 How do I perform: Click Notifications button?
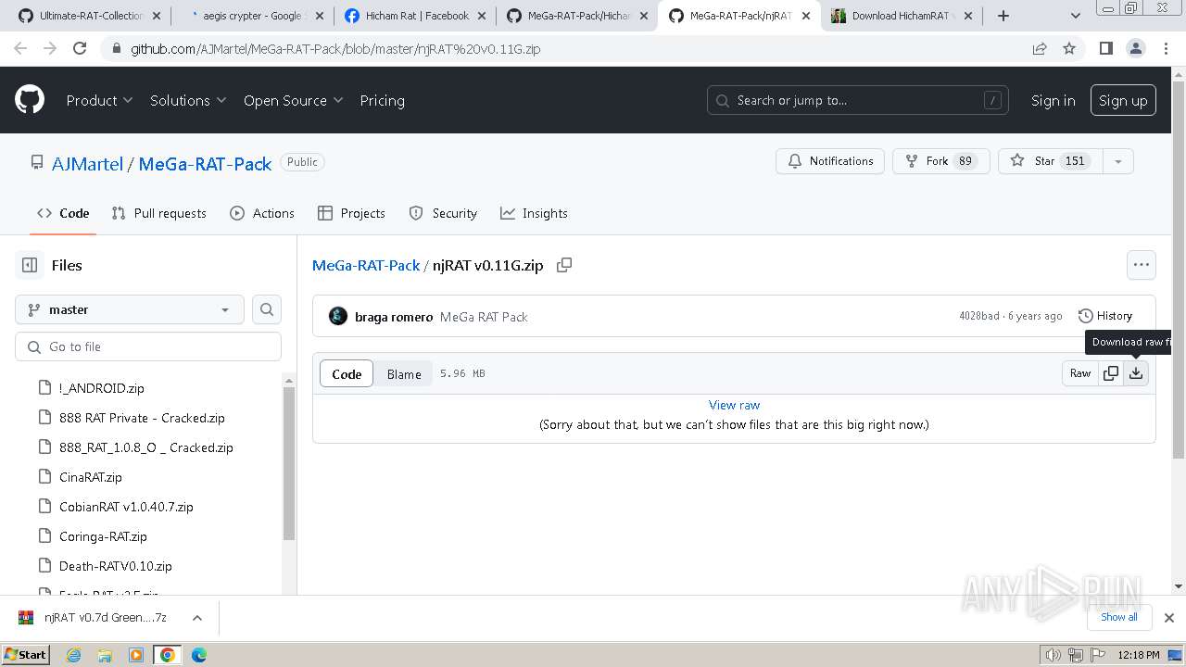pyautogui.click(x=830, y=161)
